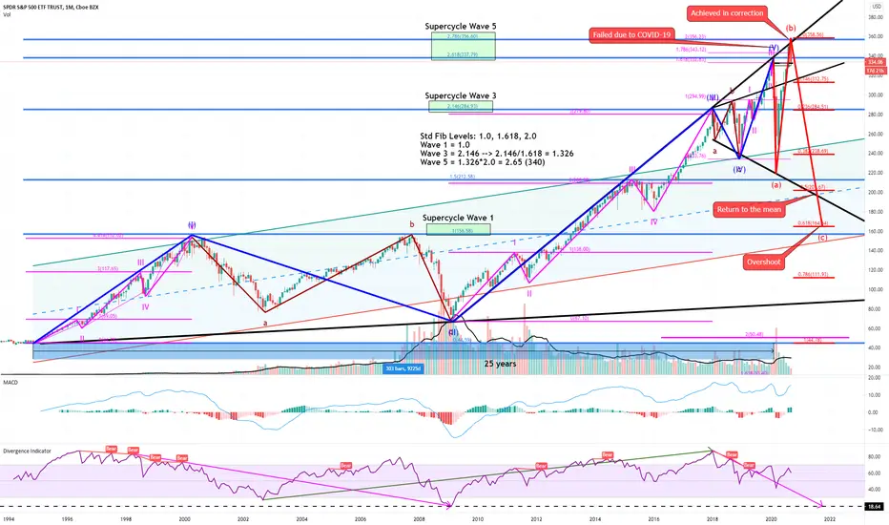Image resolution: width=889 pixels, height=525 pixels.
Task: Click the -10.00 value on MACD axis
Action: pos(876,430)
